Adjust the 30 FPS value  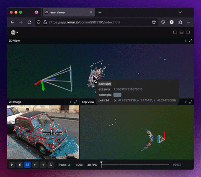pyautogui.click(x=92, y=165)
